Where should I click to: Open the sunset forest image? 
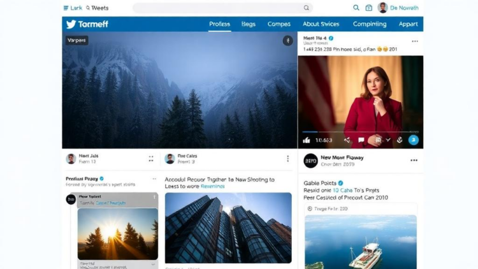point(118,234)
